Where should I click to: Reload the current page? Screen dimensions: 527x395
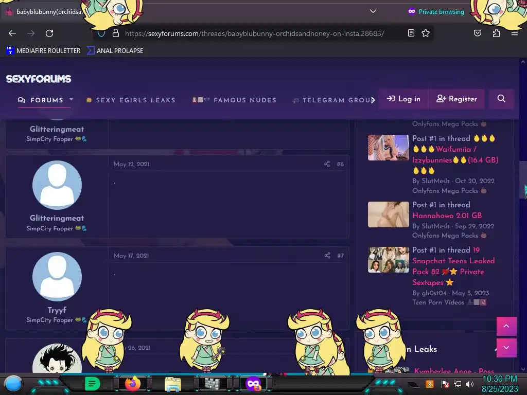[x=49, y=33]
